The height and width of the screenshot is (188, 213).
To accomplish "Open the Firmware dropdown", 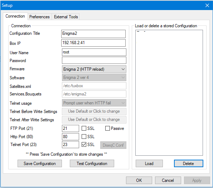I will pyautogui.click(x=94, y=69).
